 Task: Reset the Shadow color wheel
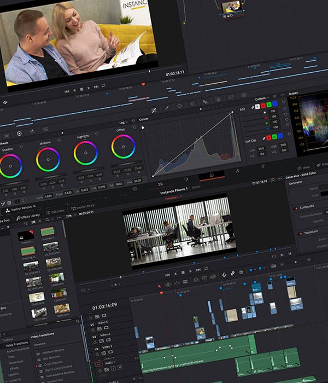pyautogui.click(x=21, y=147)
